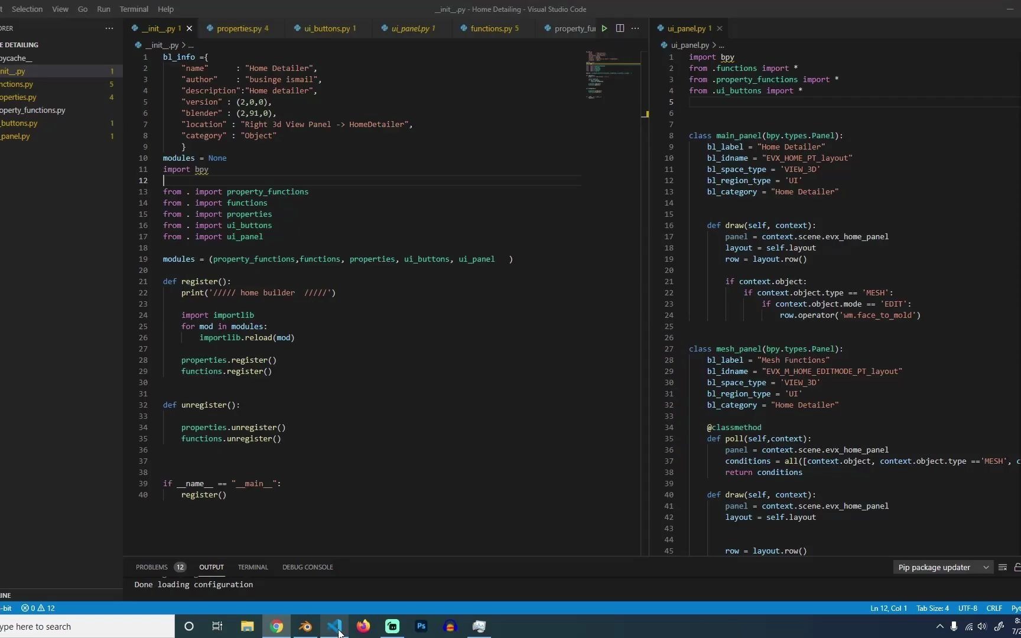Open Photoshop from the taskbar
Screen dimensions: 1021x638
tap(421, 626)
